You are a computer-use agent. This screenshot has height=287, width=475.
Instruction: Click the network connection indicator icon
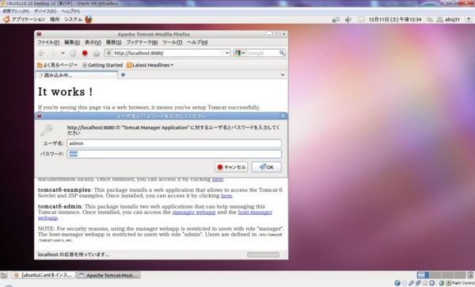tap(336, 20)
